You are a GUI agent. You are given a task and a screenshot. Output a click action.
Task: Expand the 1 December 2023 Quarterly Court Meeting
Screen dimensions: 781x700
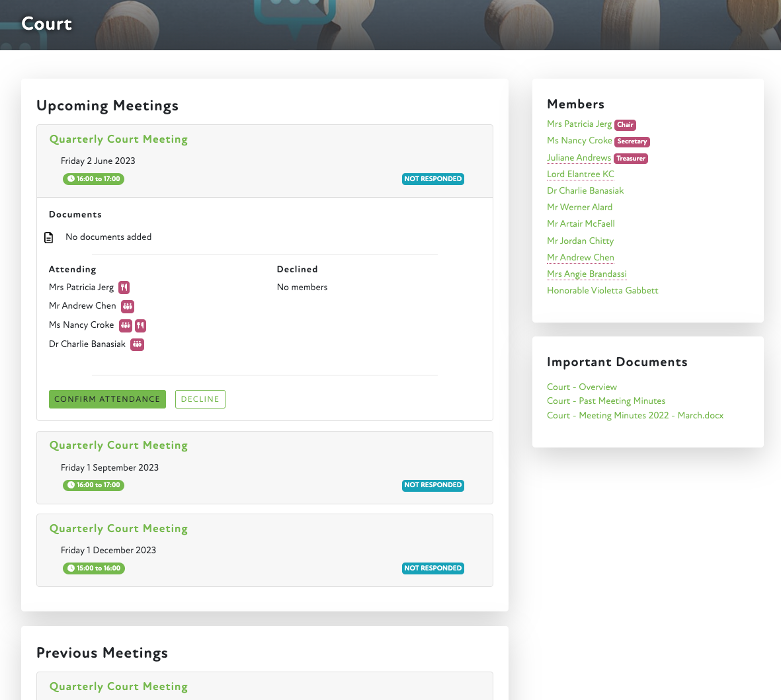118,529
